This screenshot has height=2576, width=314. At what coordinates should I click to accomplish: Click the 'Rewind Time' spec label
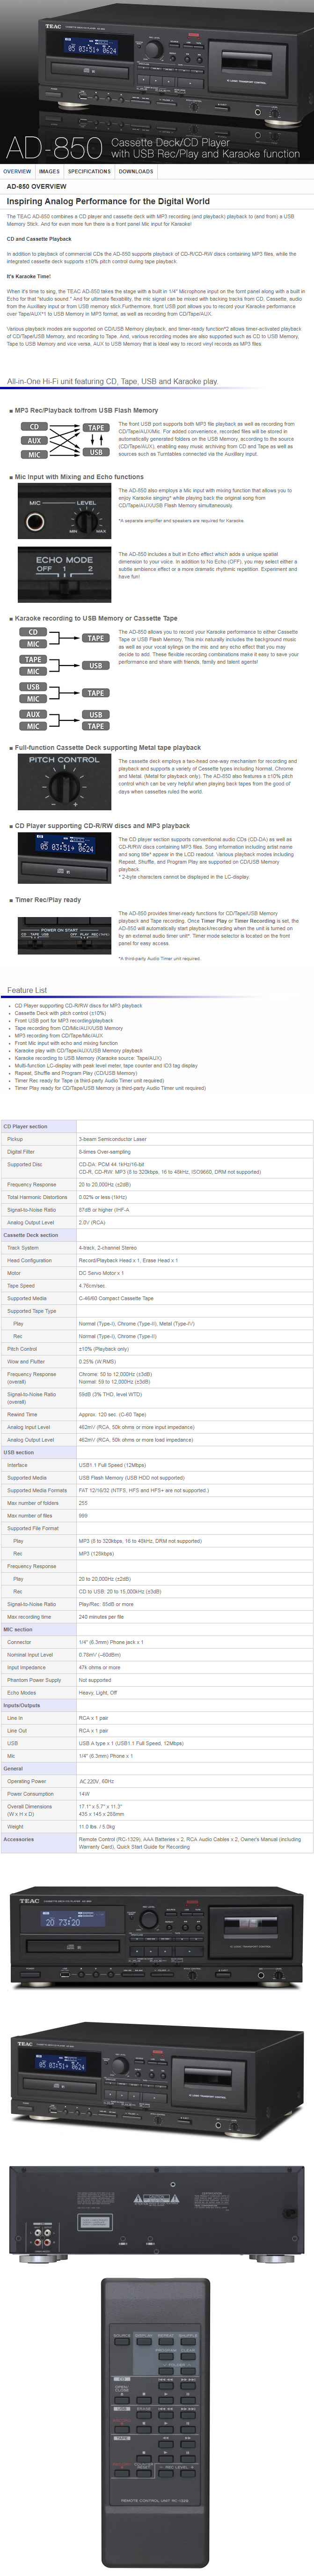(22, 1414)
